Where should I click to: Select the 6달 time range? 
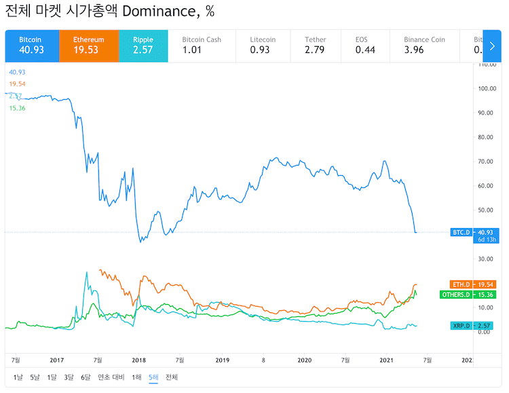(86, 377)
